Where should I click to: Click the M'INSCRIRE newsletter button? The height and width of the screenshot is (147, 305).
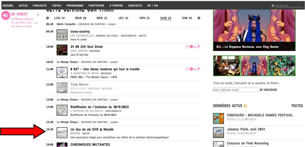tap(268, 90)
